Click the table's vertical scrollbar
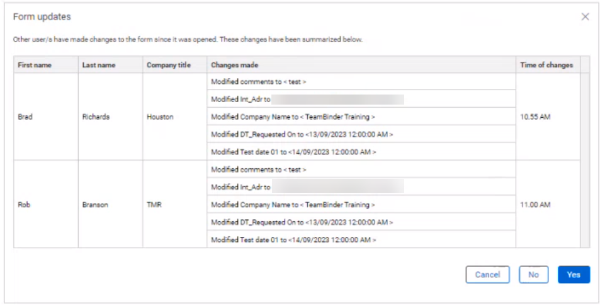This screenshot has width=600, height=305. pyautogui.click(x=585, y=160)
